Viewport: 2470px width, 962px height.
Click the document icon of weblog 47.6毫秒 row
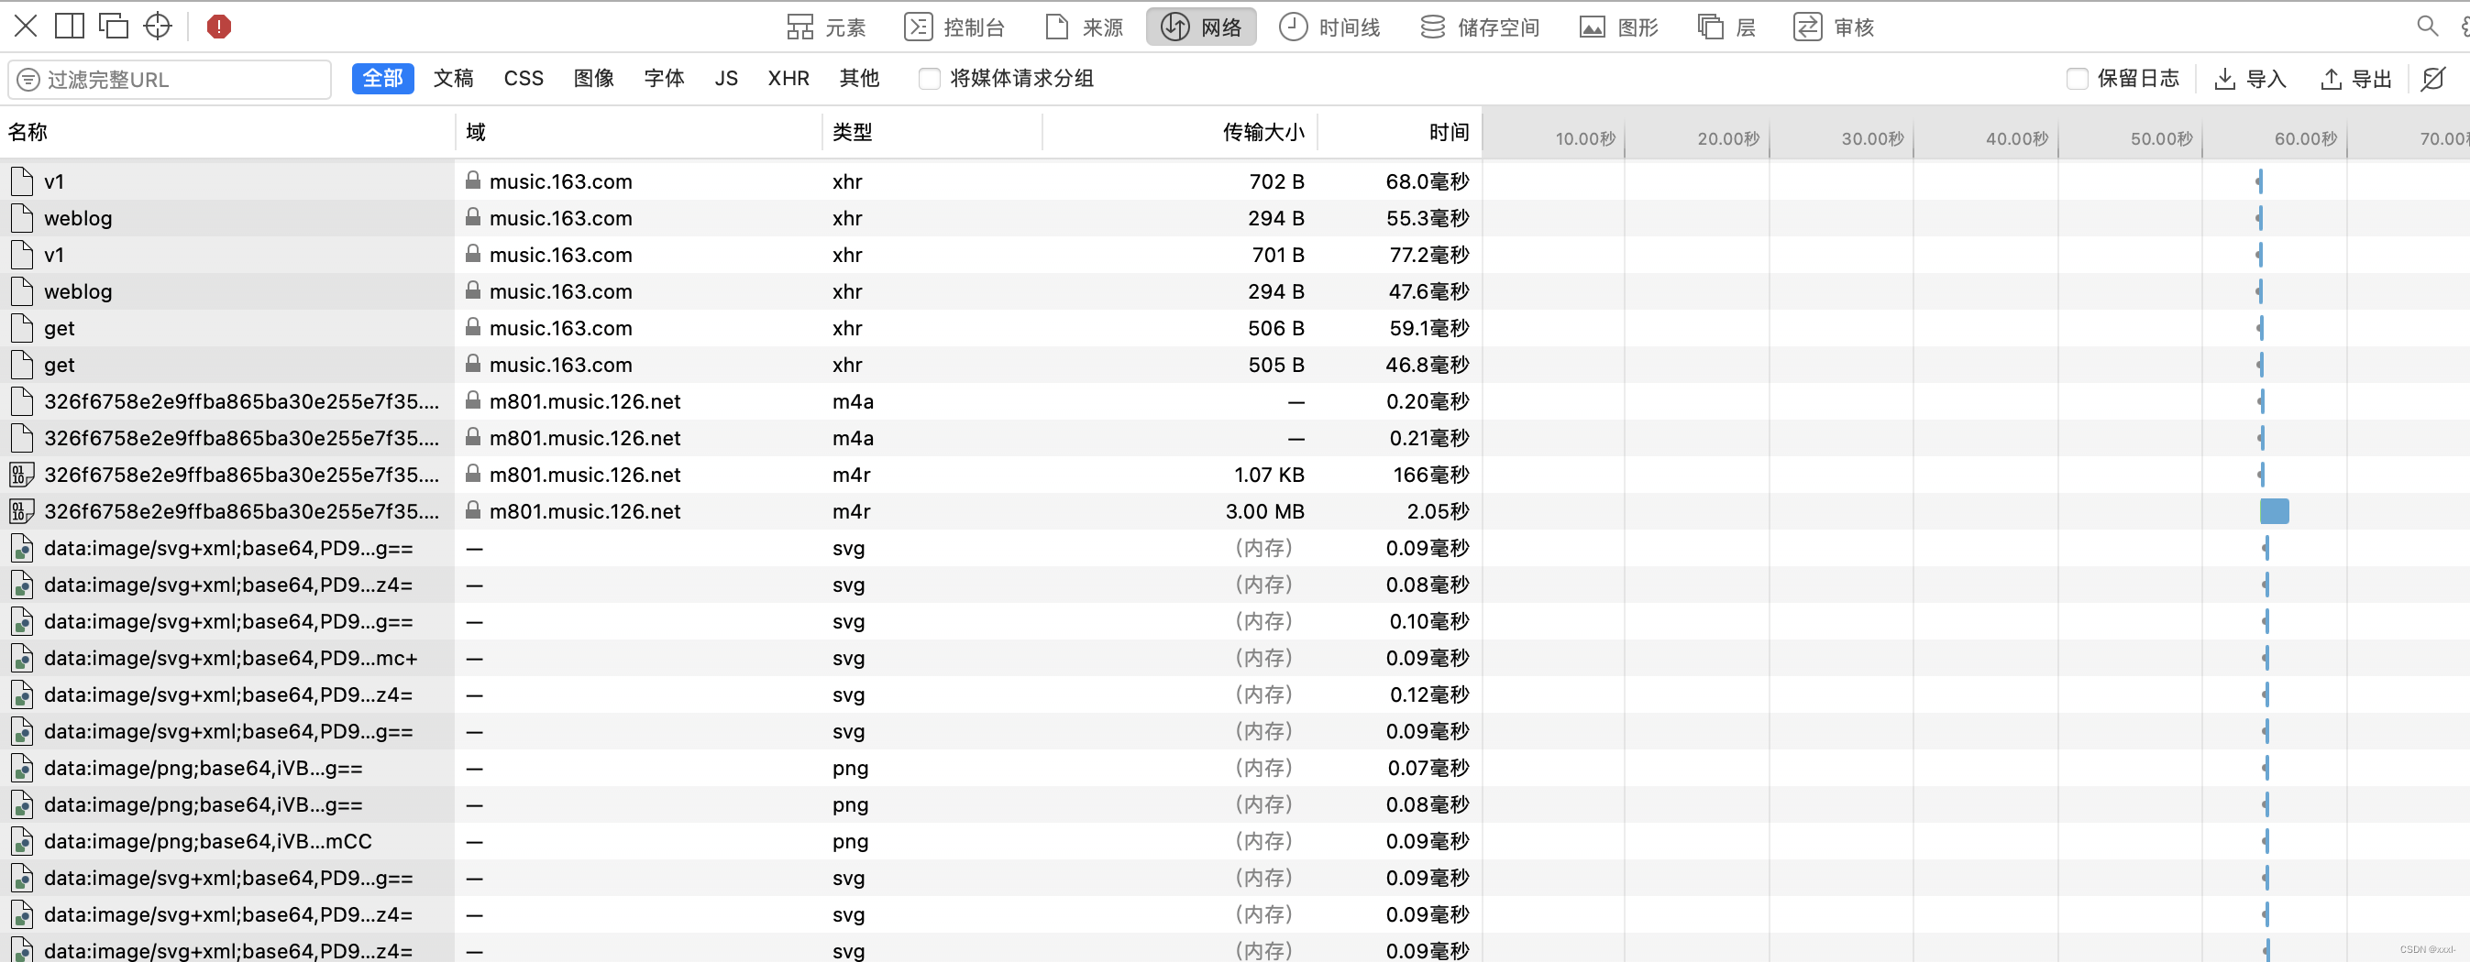22,291
